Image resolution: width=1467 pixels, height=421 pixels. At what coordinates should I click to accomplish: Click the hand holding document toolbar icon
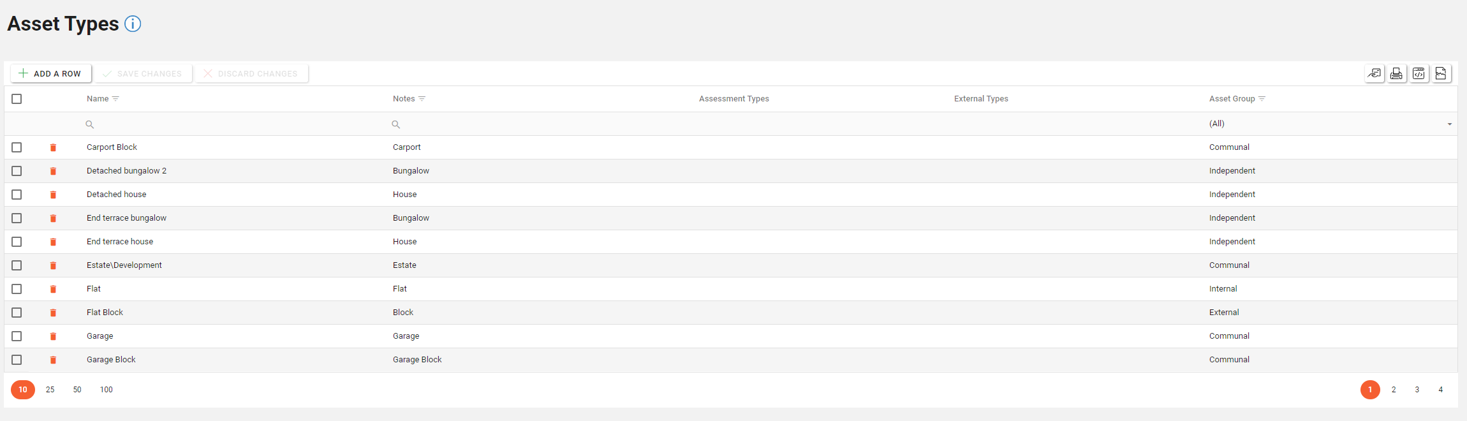[x=1375, y=74]
